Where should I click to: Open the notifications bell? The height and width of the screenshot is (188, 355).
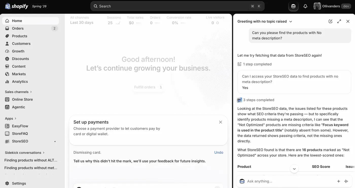tap(305, 6)
